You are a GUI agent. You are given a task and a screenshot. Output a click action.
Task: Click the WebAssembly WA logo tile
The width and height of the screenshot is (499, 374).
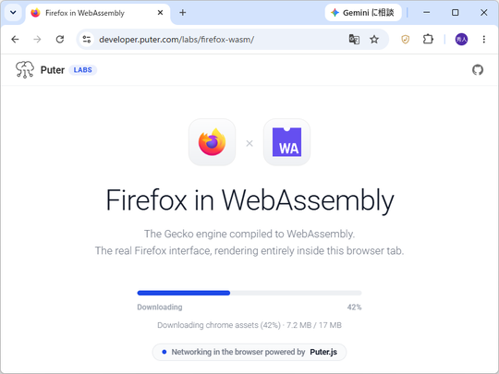pos(286,142)
